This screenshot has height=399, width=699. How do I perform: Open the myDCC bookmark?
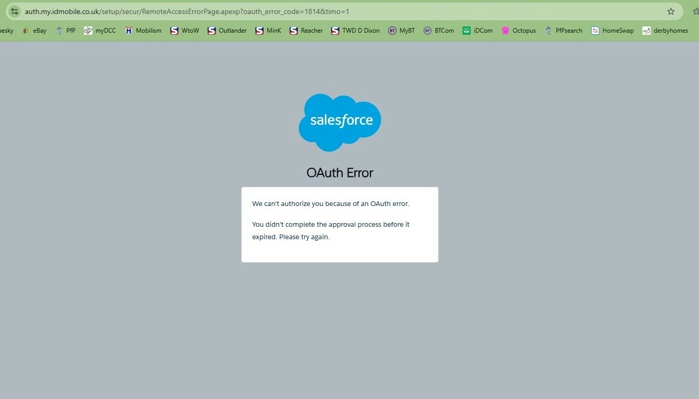[x=100, y=31]
